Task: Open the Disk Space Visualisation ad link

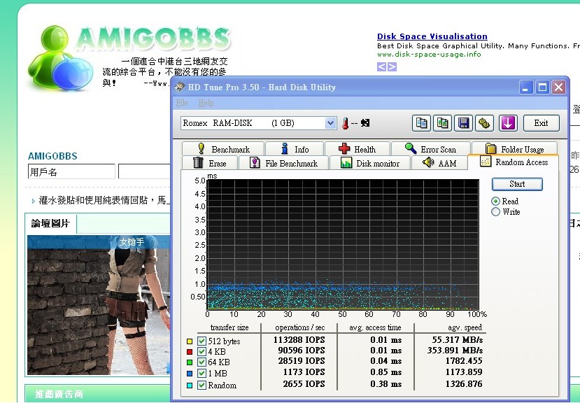Action: click(432, 36)
